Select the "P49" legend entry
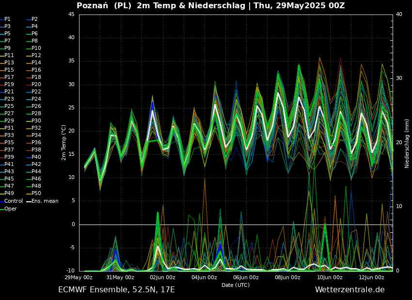Screen dimensions: 412x300 pyautogui.click(x=7, y=193)
